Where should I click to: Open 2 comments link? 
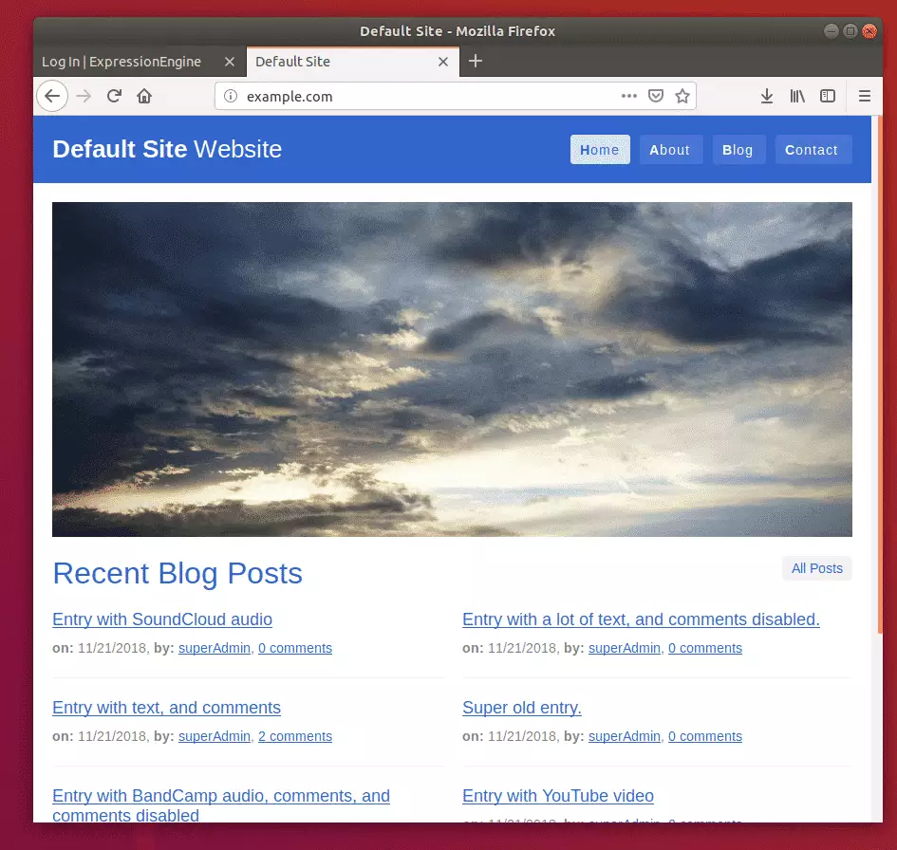click(295, 736)
